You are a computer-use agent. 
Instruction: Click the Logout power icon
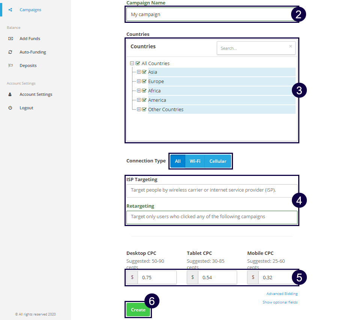click(x=11, y=108)
